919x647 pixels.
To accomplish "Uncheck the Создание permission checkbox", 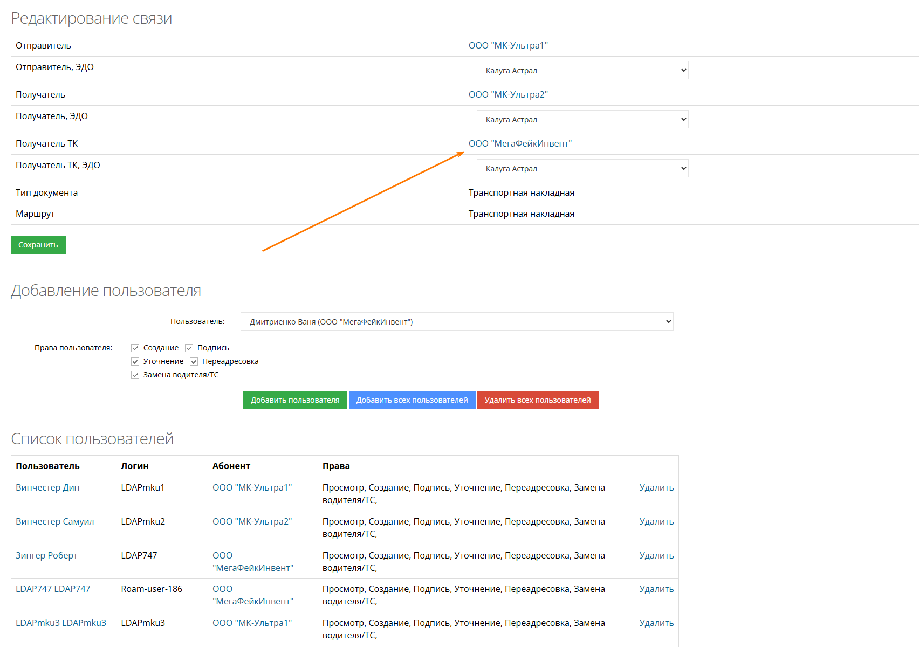I will (x=135, y=348).
